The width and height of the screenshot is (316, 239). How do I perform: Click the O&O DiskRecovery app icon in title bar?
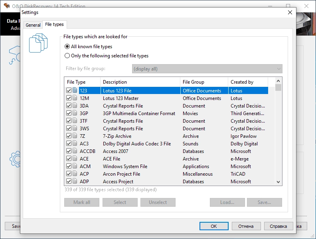(6, 6)
